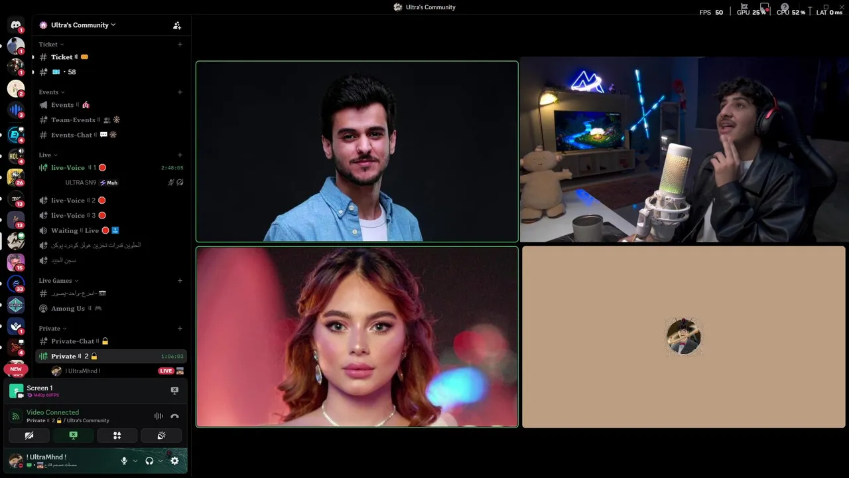Open the Events-Chat channel

point(111,135)
